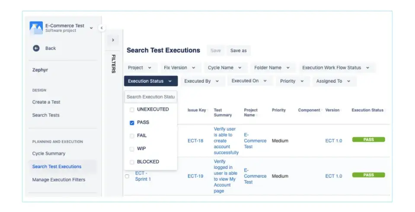415x212 pixels.
Task: Open issue ECT-19 link
Action: point(195,176)
